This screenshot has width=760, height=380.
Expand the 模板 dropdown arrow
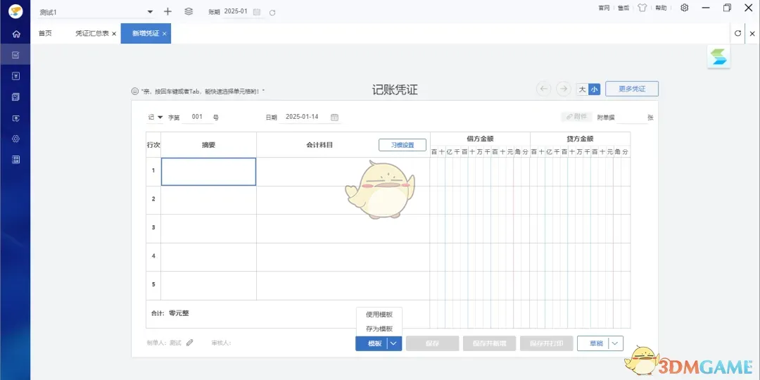[x=394, y=343]
